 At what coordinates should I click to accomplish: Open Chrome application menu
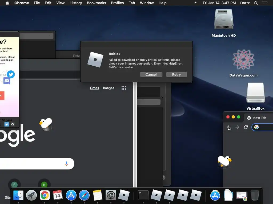click(x=22, y=3)
